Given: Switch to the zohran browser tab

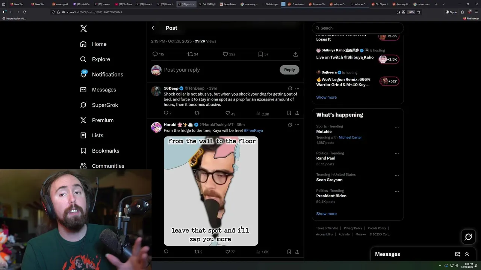Looking at the screenshot, I should [422, 4].
